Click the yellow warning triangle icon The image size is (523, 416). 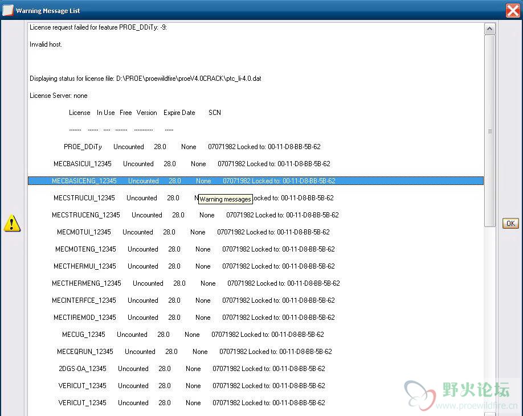12,223
